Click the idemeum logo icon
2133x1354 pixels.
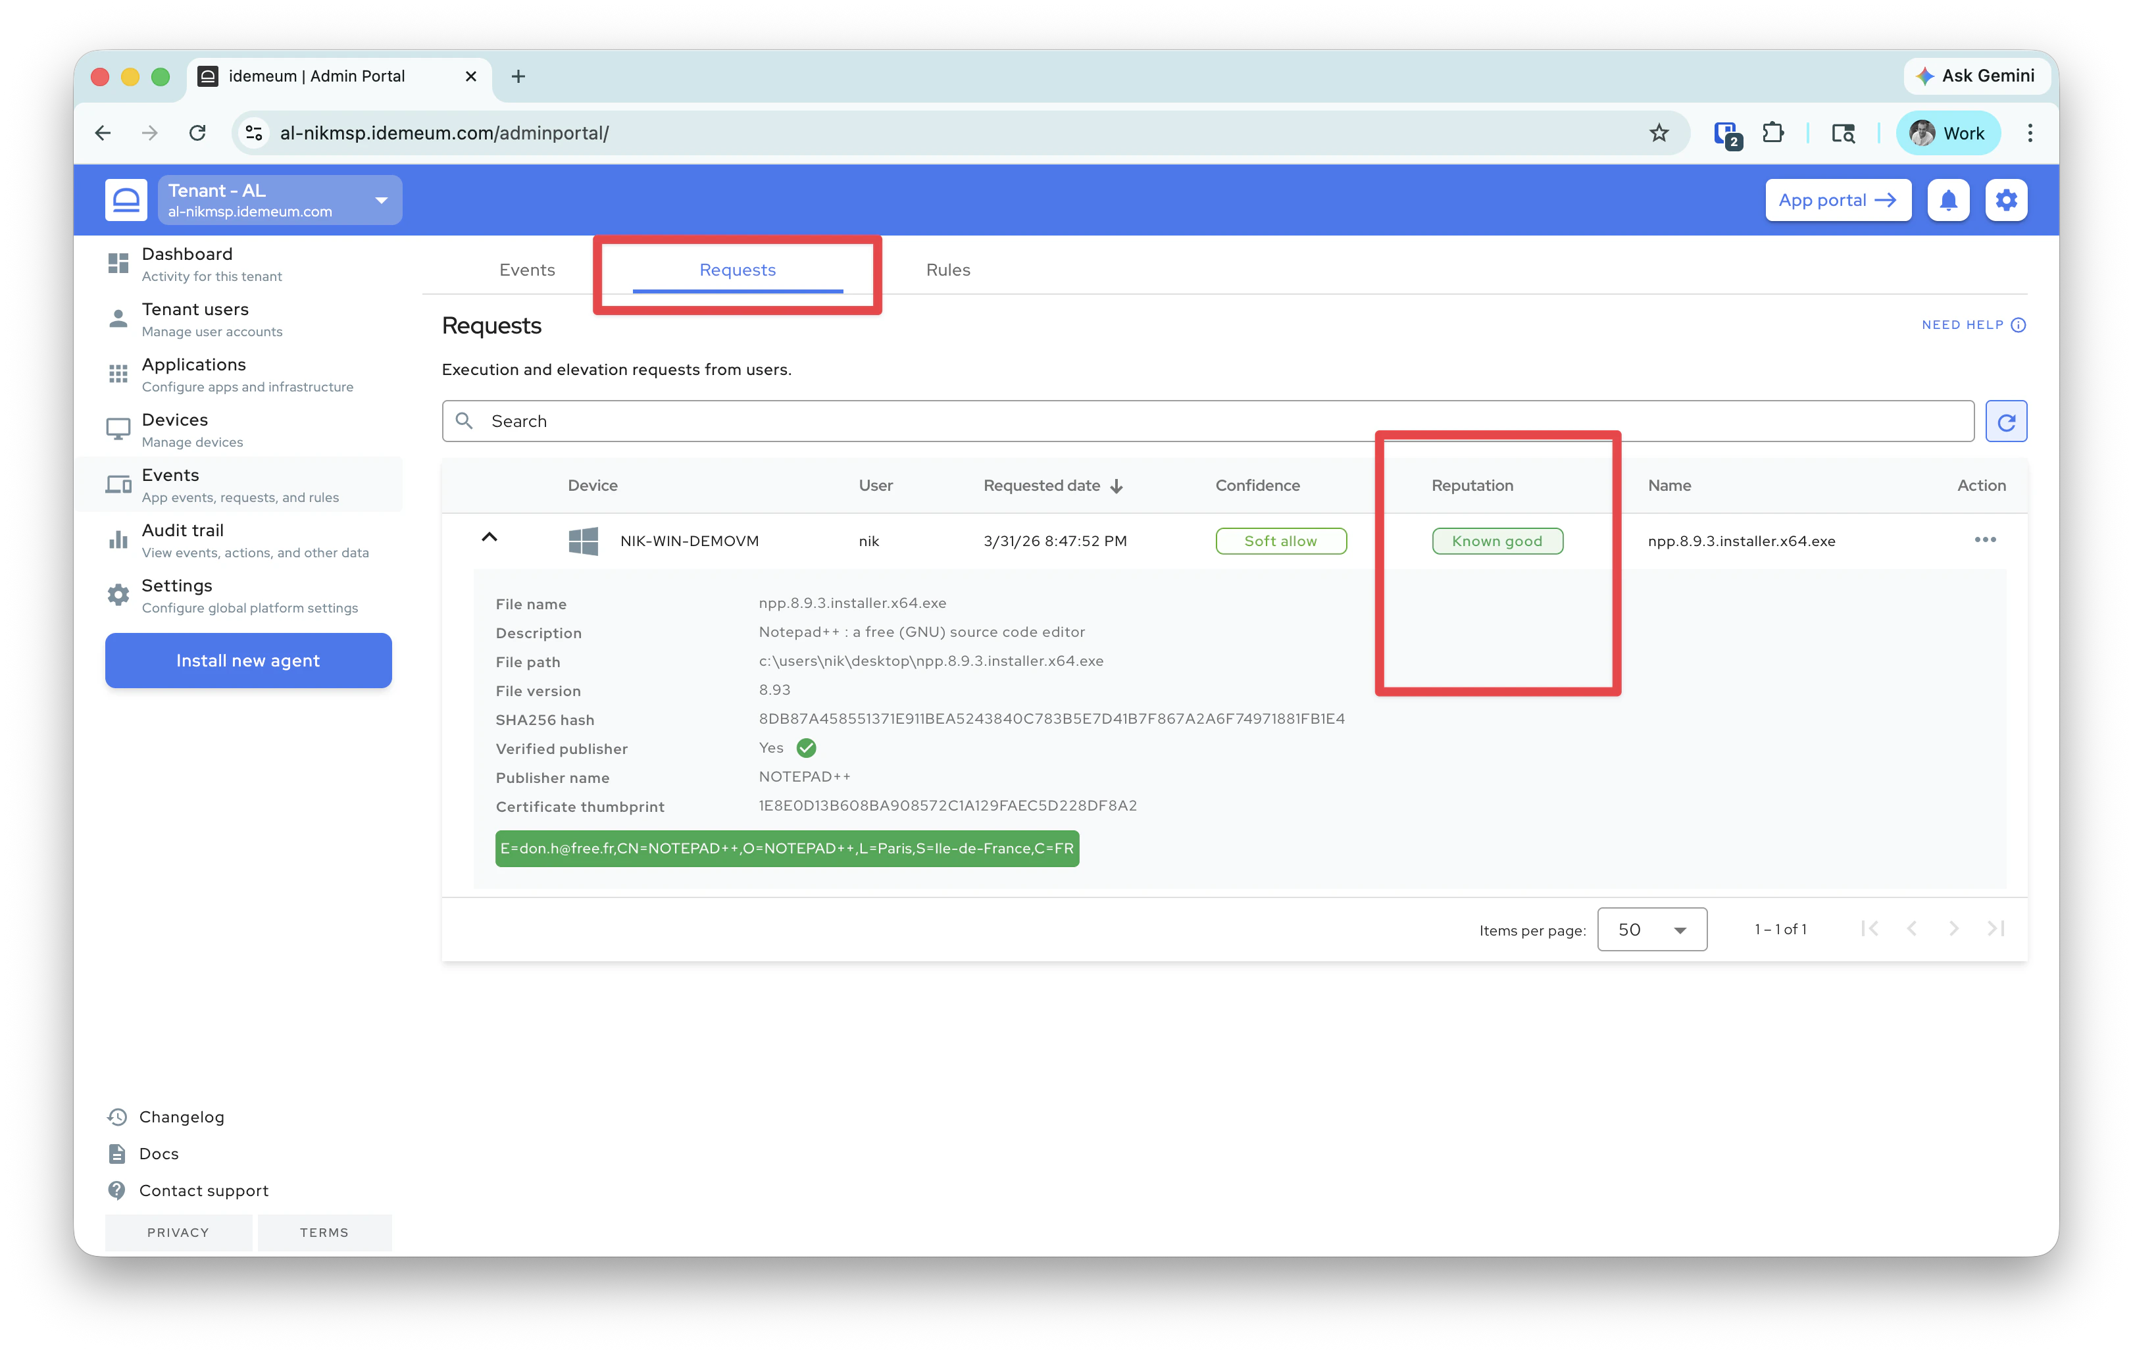[x=126, y=200]
